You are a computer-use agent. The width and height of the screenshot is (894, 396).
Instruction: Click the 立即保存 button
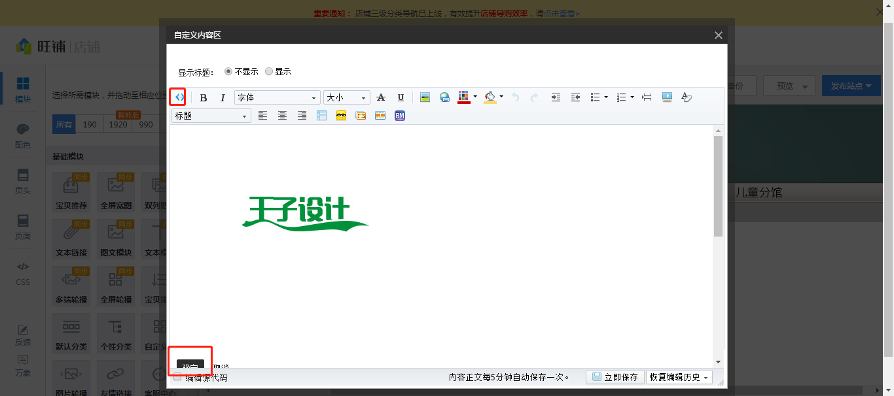point(615,377)
